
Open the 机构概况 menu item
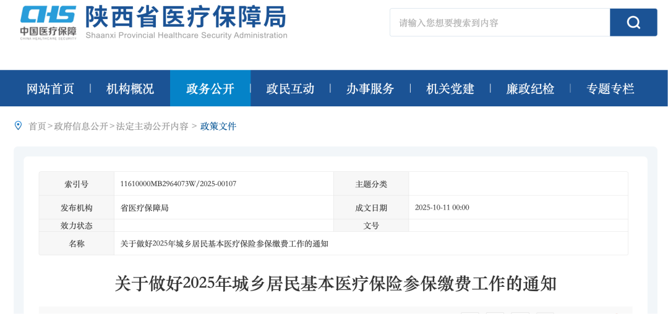pos(130,88)
